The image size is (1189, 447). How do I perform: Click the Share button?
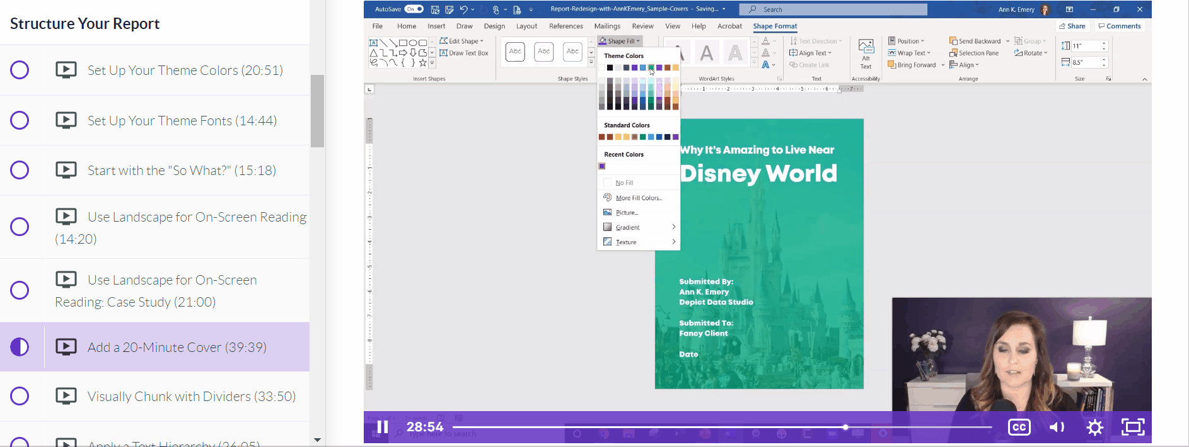point(1073,26)
